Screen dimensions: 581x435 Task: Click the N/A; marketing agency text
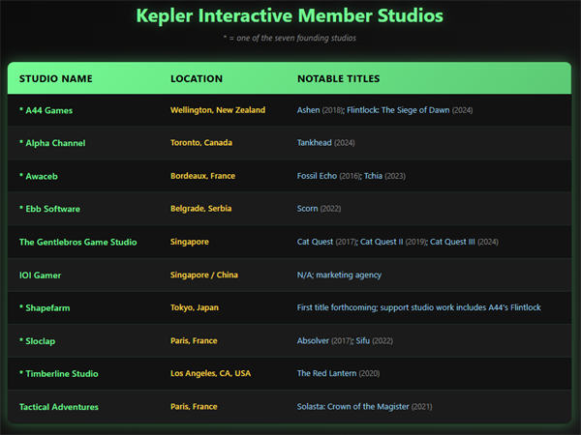pyautogui.click(x=339, y=275)
